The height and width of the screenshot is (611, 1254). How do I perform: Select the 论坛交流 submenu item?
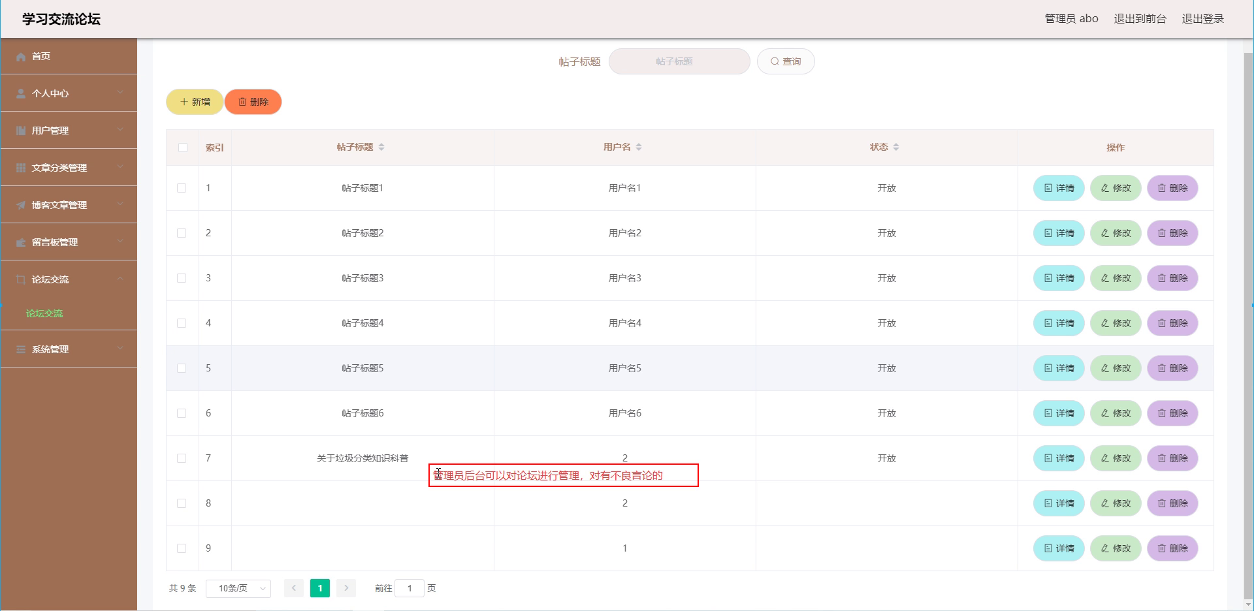click(x=44, y=313)
